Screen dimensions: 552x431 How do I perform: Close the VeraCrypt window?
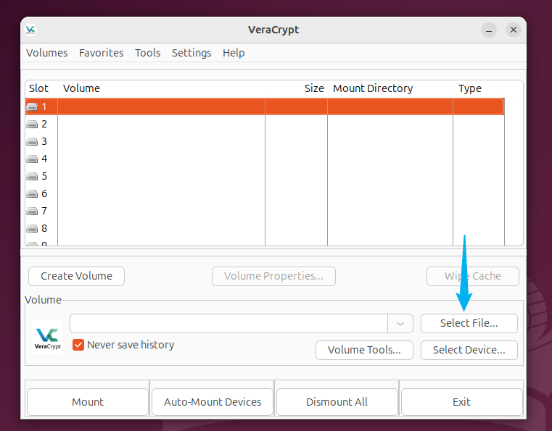point(514,30)
